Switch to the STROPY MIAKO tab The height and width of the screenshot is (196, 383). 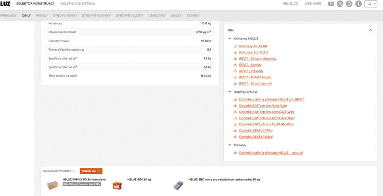coord(65,16)
